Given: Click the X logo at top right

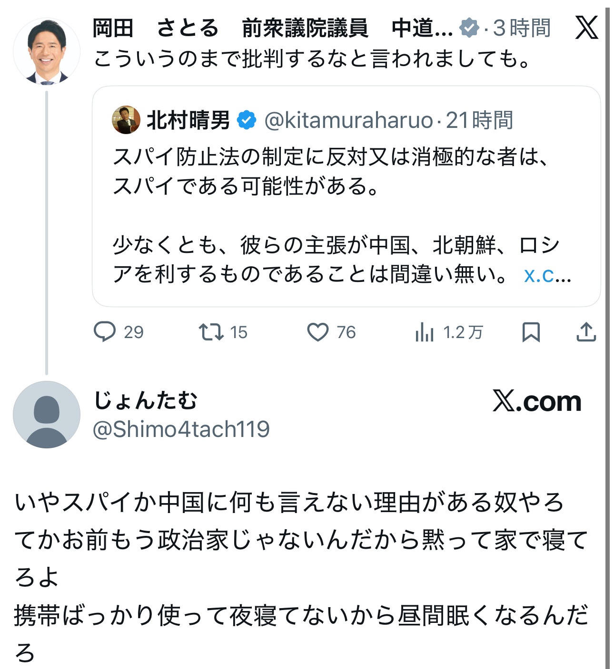Looking at the screenshot, I should [x=586, y=28].
